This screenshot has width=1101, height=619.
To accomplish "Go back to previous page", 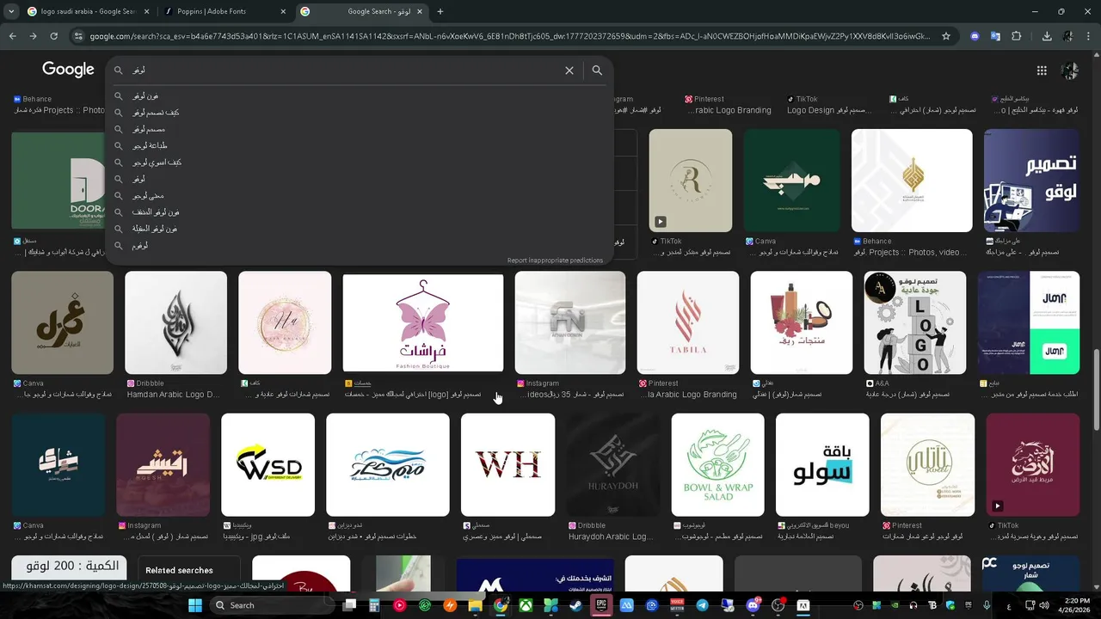I will (x=13, y=36).
